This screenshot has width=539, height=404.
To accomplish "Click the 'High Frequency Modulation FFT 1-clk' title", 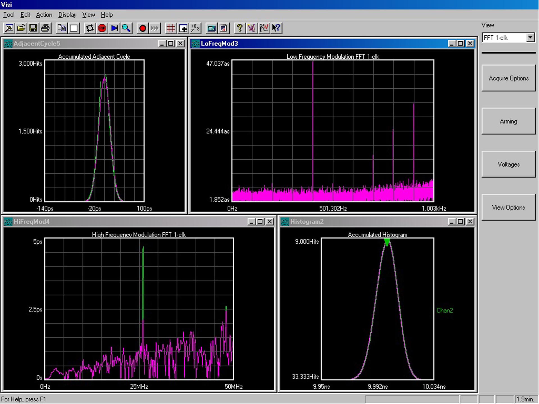I will point(139,235).
